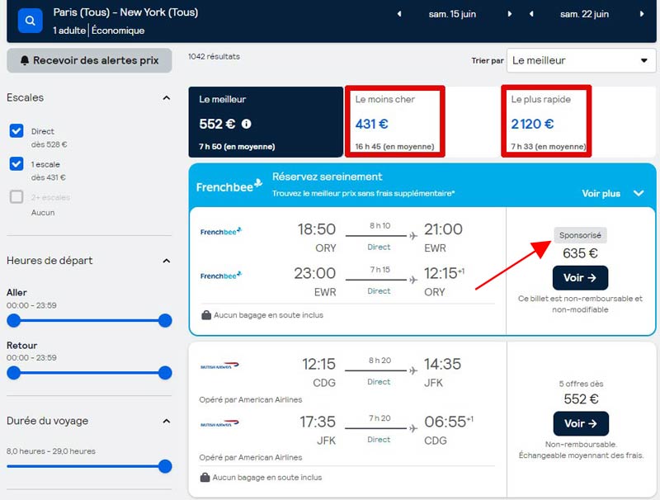Collapse the Escales filter section

coord(167,98)
